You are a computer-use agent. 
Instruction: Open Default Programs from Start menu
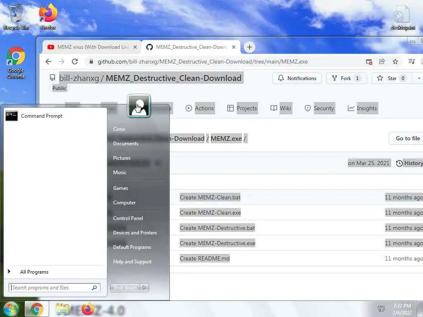(x=132, y=247)
